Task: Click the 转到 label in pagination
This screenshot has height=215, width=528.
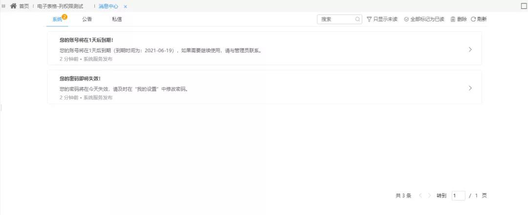Action: click(441, 195)
